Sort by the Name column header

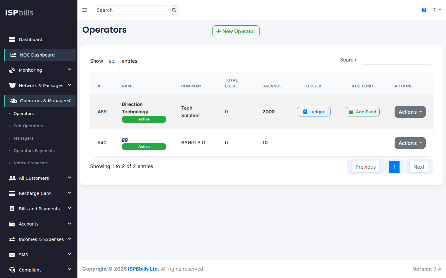tap(128, 86)
